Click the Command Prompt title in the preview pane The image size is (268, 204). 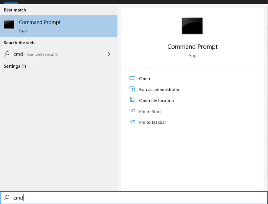click(192, 47)
